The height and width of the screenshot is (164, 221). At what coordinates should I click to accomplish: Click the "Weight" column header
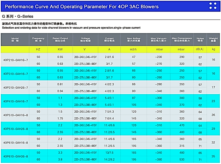pos(213,39)
